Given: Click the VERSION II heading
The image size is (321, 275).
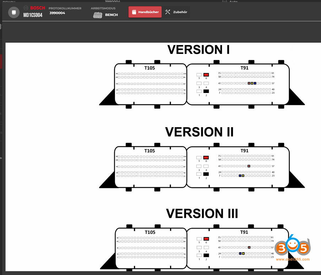Looking at the screenshot, I should 199,132.
